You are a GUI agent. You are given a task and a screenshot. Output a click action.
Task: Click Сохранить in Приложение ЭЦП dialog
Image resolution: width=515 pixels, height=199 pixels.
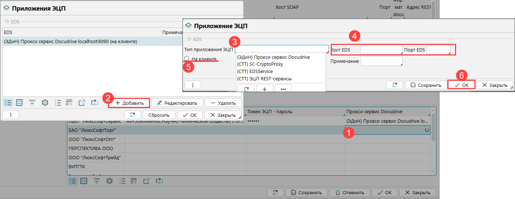(426, 85)
